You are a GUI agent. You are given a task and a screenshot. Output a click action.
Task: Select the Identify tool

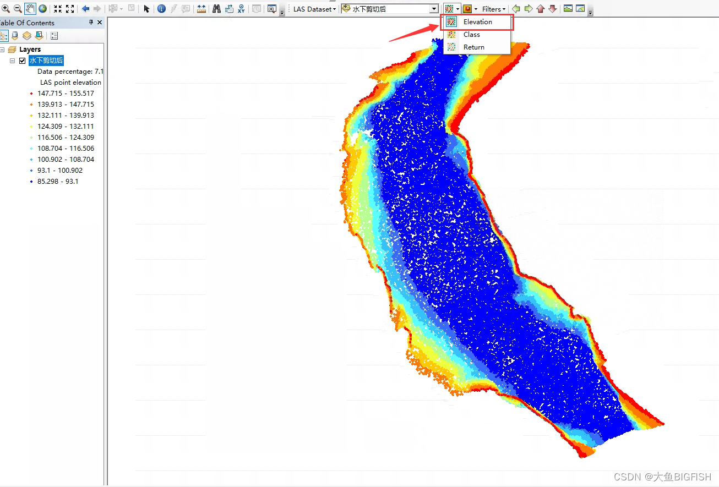[x=161, y=9]
